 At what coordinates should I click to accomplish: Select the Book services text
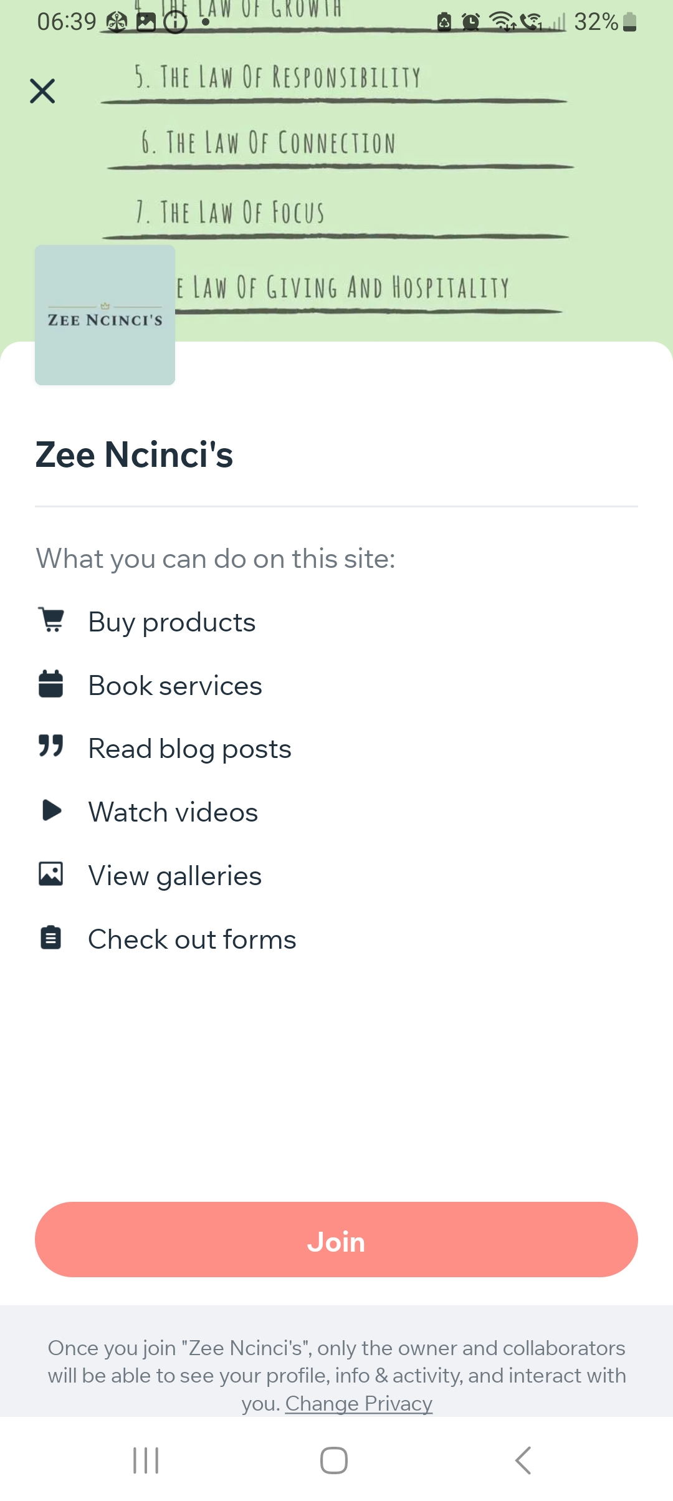point(175,686)
